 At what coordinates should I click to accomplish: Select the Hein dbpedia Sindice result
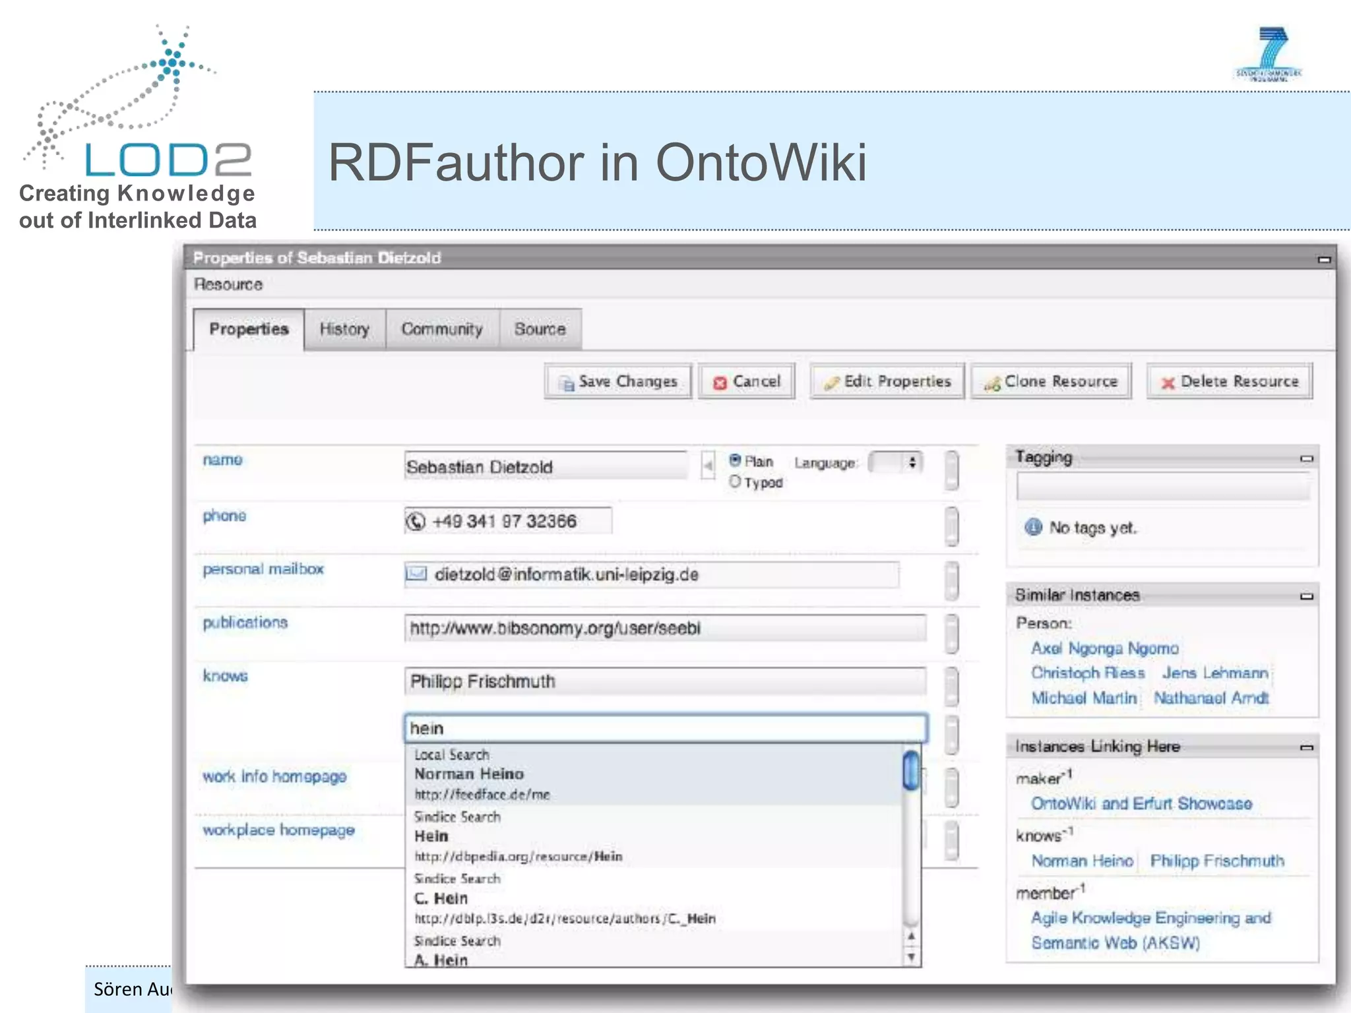coord(653,836)
